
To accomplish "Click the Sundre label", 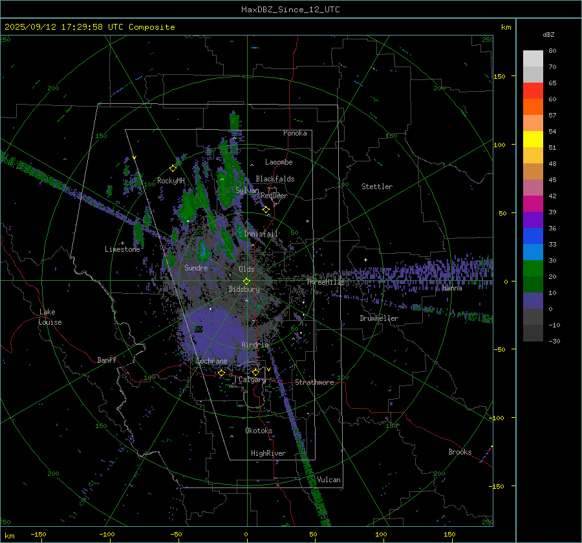I will [196, 267].
